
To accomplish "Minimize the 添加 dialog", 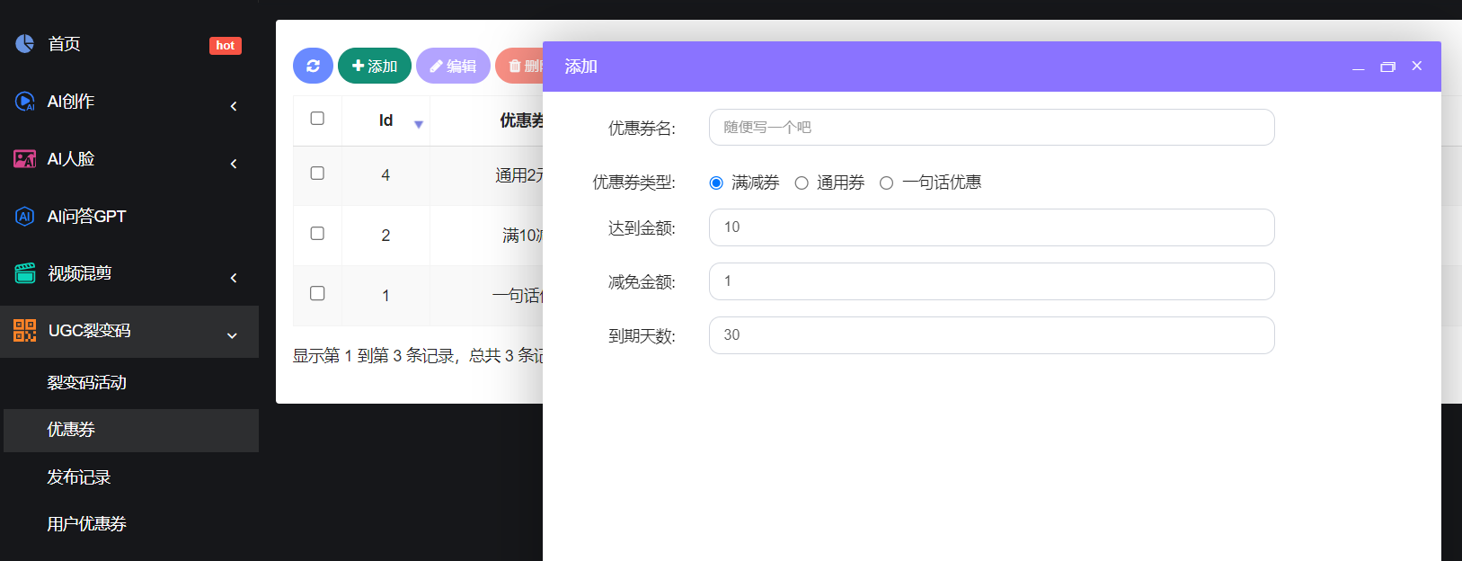I will point(1359,67).
